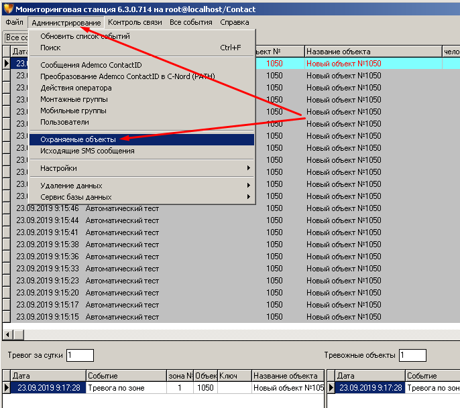Open the Администрирование menu

(66, 23)
